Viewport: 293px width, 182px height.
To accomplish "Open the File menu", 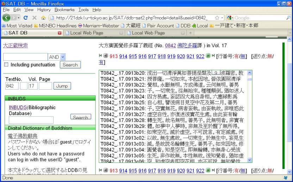I will tap(6, 10).
